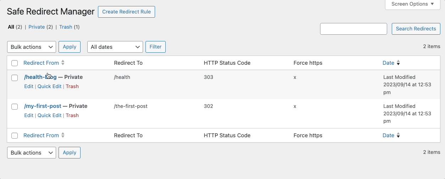Viewport: 445px width, 179px height.
Task: Click sort arrows beside bottom Redirect From header
Action: [x=63, y=135]
